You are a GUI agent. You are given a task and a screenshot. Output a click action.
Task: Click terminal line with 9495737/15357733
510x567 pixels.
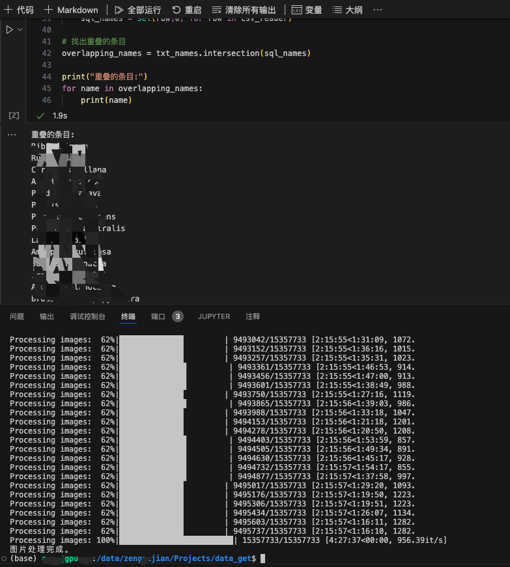212,531
